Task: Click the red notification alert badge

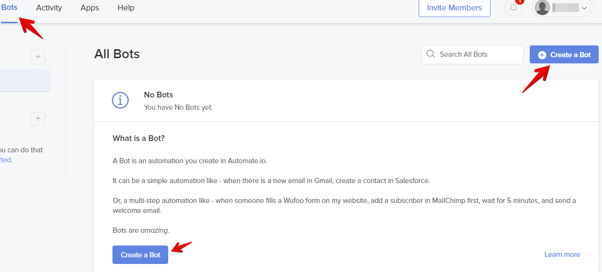Action: click(520, 1)
